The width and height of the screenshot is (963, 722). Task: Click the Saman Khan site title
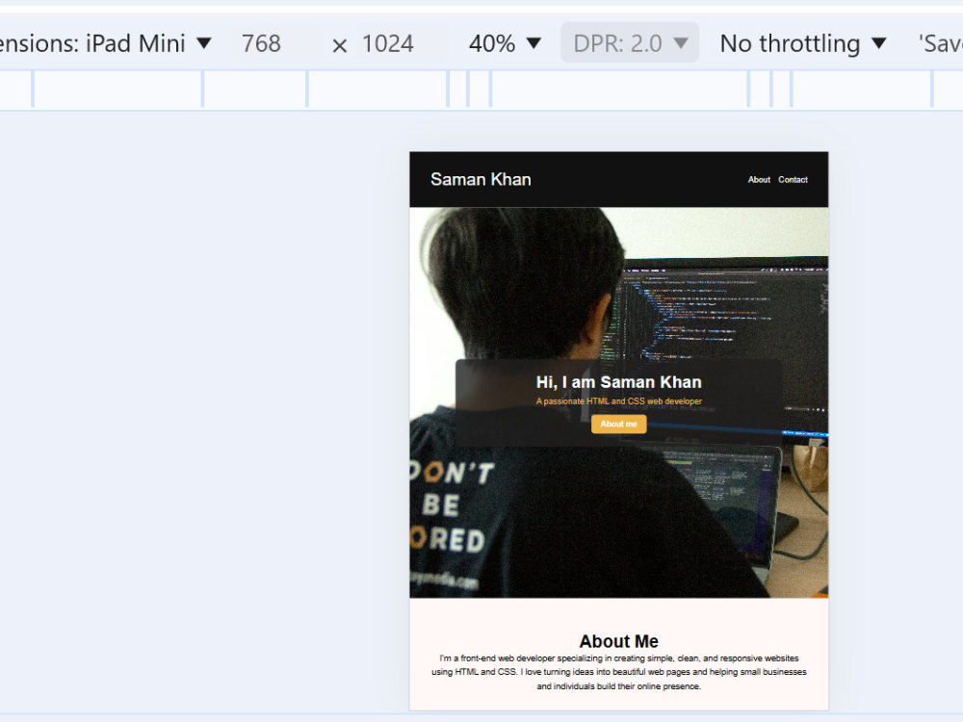[x=481, y=179]
